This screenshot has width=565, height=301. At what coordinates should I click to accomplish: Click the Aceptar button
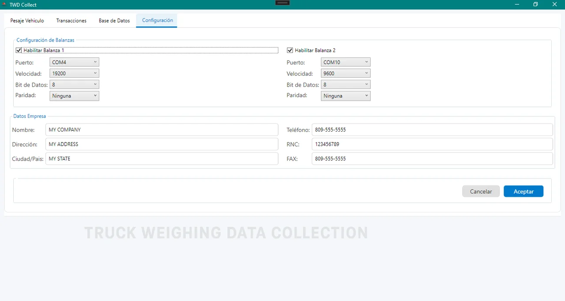click(524, 191)
